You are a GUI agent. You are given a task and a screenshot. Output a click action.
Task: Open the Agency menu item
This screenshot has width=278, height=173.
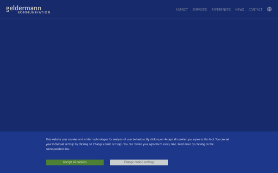coord(182,10)
